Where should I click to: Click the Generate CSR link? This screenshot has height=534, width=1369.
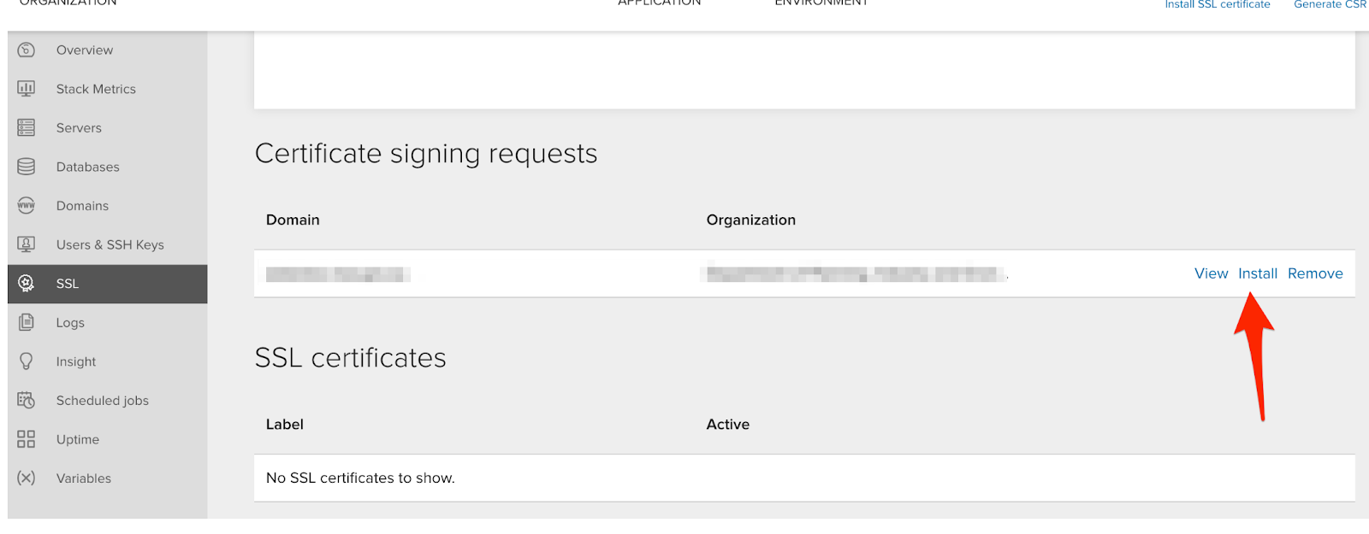point(1330,5)
